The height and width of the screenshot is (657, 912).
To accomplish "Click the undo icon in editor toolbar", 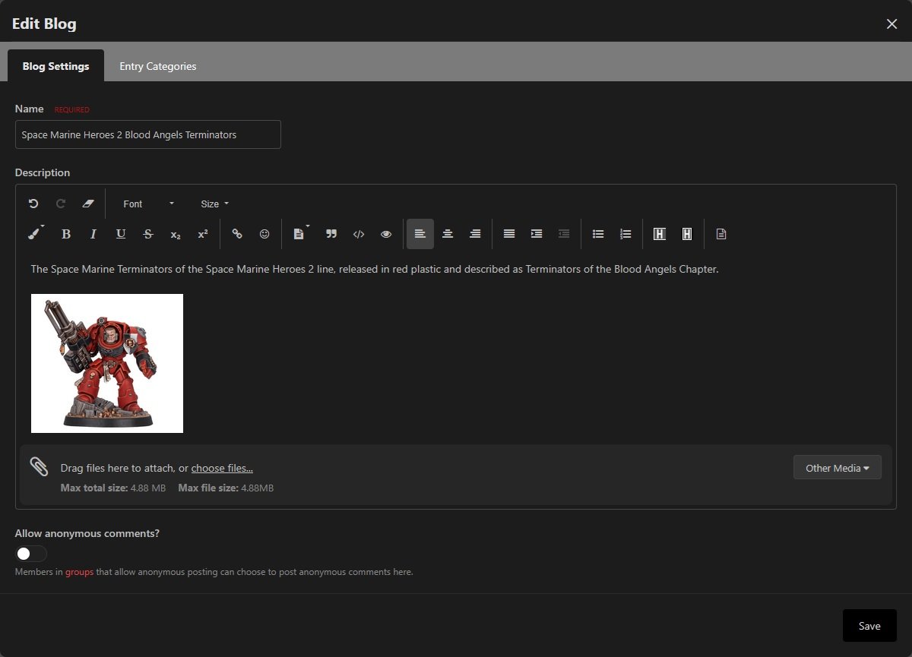I will [33, 204].
